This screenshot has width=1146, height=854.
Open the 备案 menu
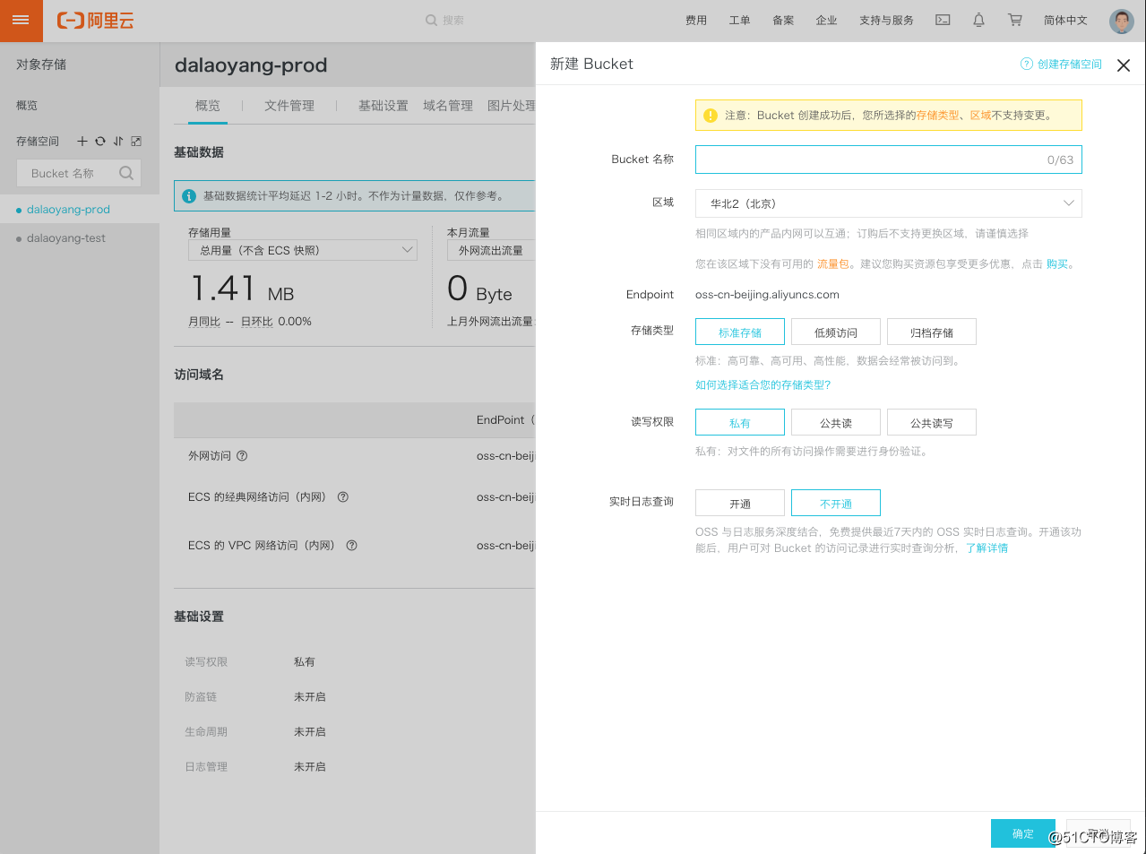coord(783,20)
